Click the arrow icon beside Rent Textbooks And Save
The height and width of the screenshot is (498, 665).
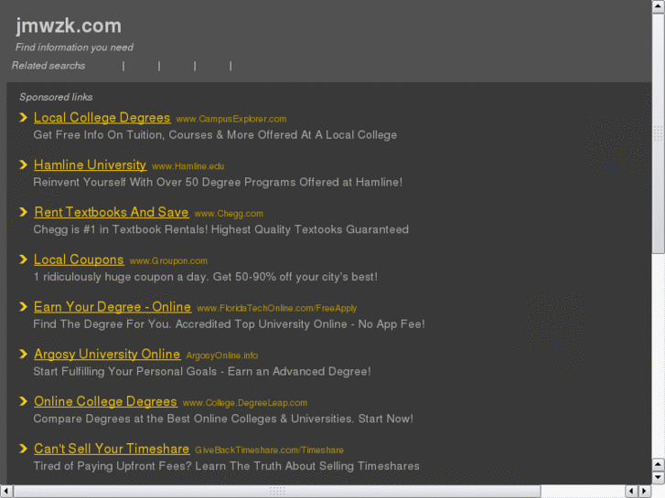pos(24,212)
